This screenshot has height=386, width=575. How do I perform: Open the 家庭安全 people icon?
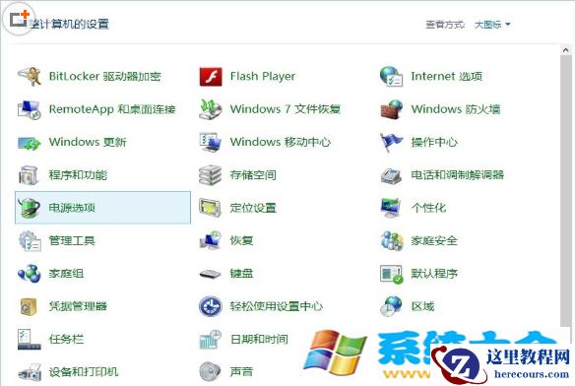391,240
